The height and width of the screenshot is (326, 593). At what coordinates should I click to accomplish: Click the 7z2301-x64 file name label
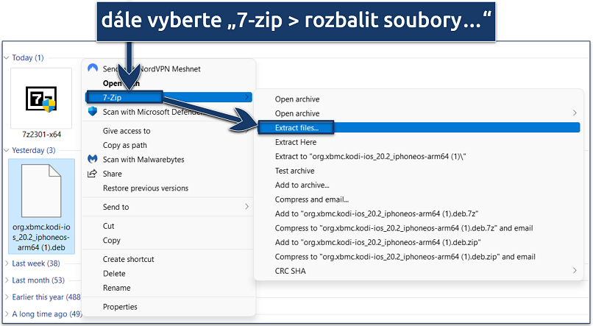click(42, 134)
